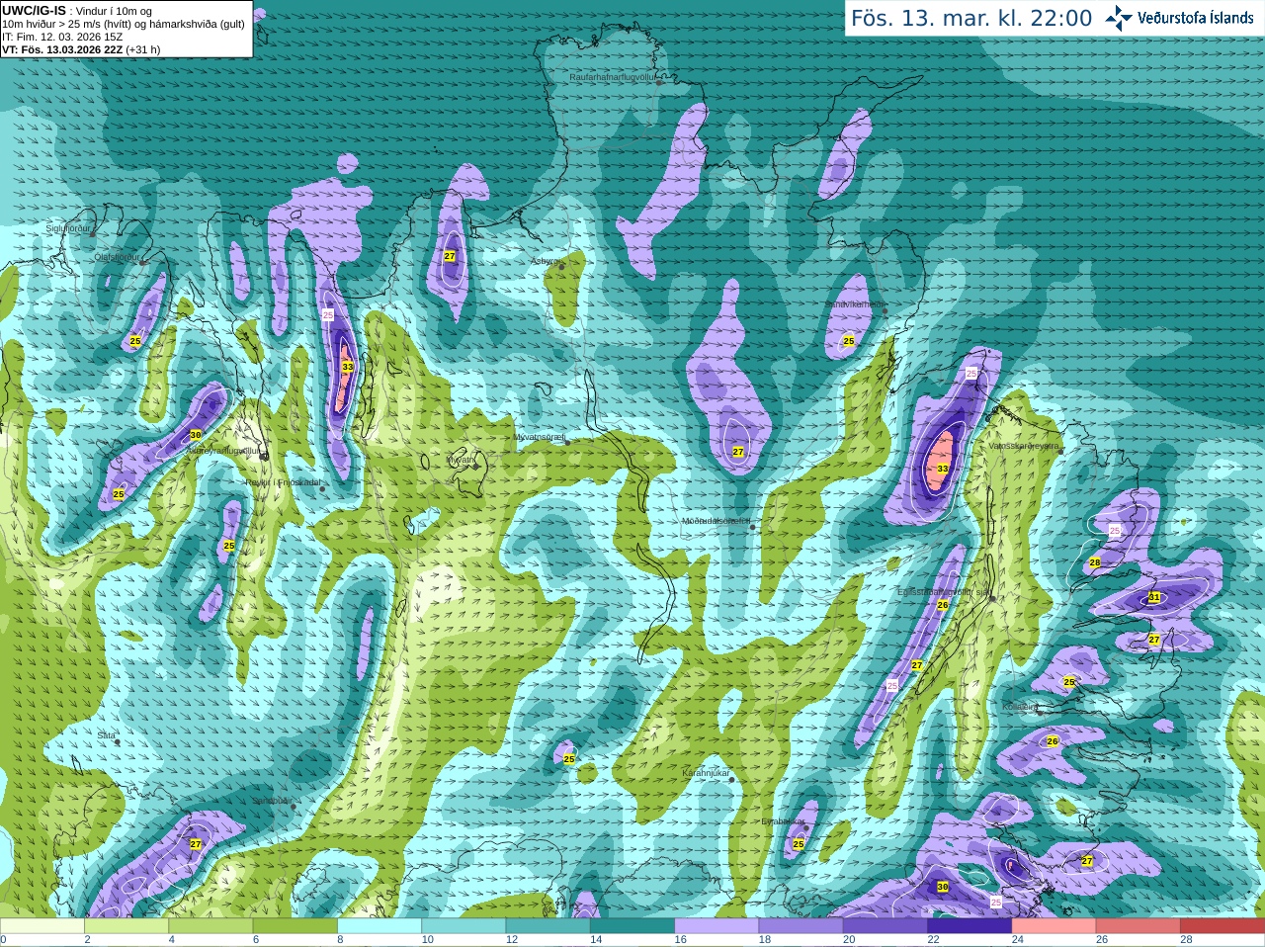
Task: Click the 'VT: Fös. 13.03.2026 22Z (+31 h)' line
Action: [x=81, y=49]
